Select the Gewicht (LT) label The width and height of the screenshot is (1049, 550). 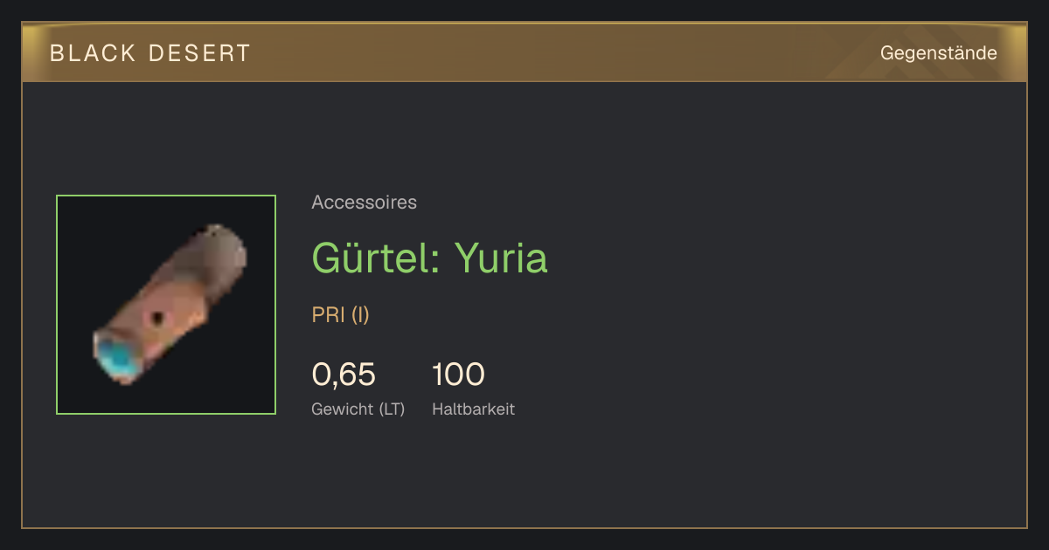point(358,409)
